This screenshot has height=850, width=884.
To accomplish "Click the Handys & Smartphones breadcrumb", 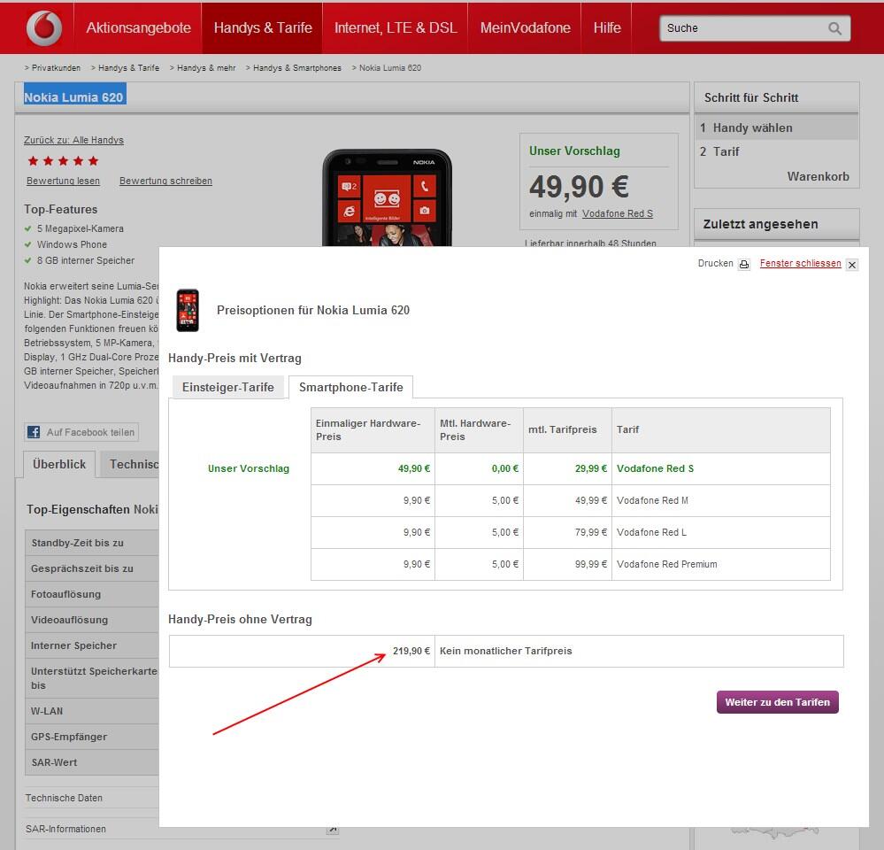I will click(x=297, y=67).
